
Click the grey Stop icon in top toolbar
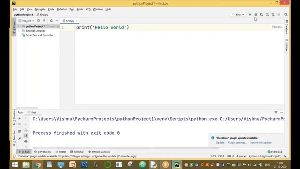(279, 15)
